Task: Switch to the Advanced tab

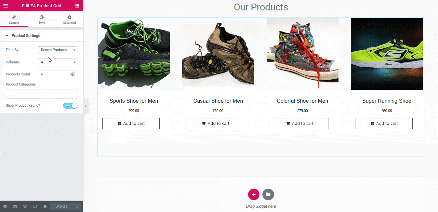Action: pyautogui.click(x=69, y=20)
